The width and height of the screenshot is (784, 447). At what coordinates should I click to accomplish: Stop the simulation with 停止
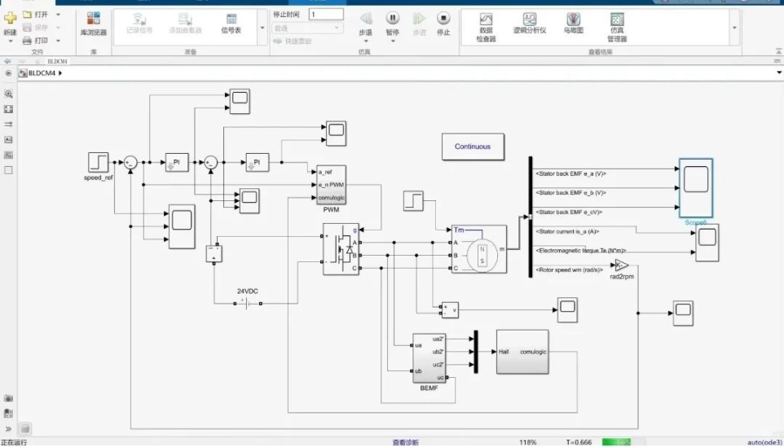443,24
